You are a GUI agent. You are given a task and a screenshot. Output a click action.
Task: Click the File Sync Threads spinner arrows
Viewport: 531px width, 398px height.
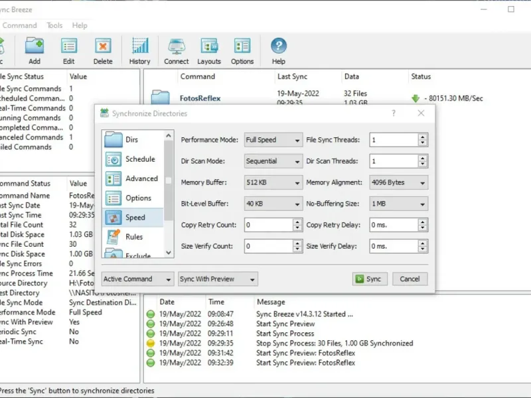coord(422,140)
